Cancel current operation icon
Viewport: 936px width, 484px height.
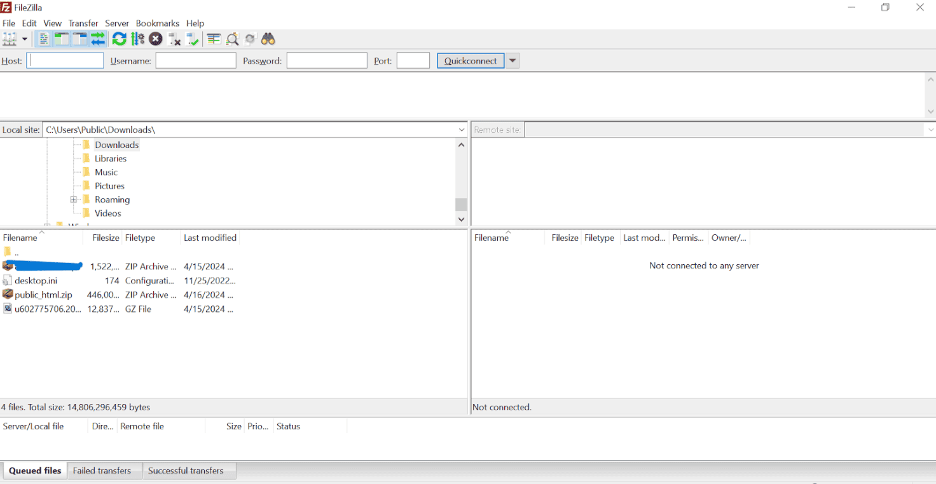[156, 39]
